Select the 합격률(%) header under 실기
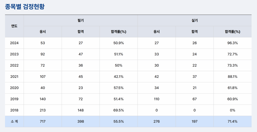The image size is (257, 132). coord(232,32)
